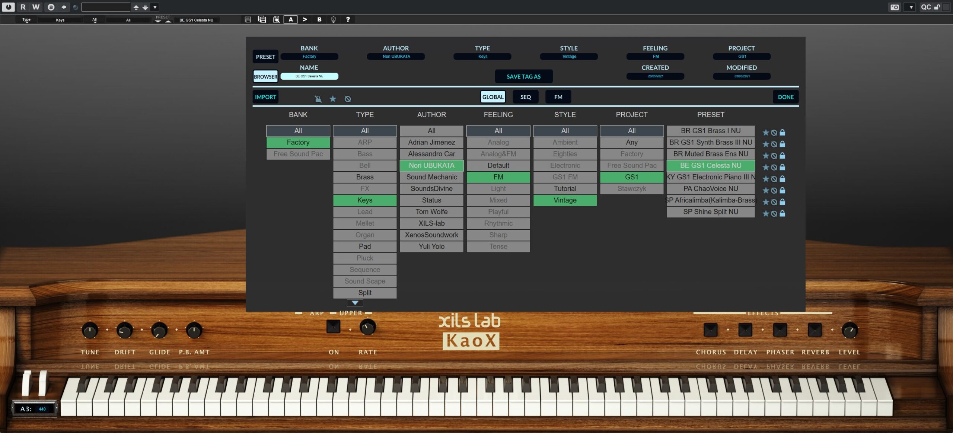Step to the previous preset with down arrow
This screenshot has width=953, height=433.
click(158, 21)
